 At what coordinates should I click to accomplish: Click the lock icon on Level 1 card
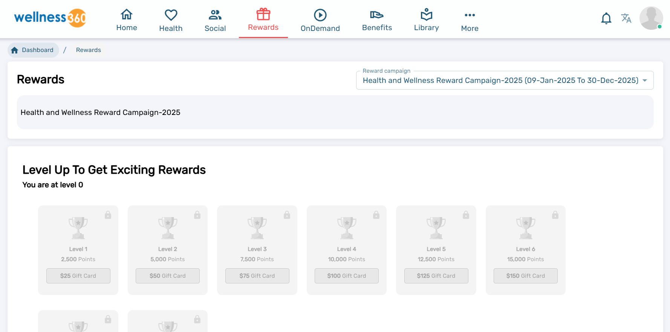tap(108, 215)
